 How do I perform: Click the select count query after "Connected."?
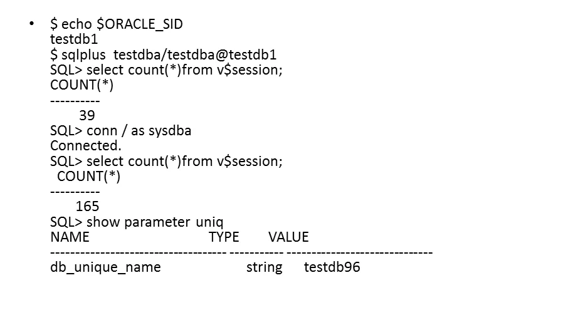tap(166, 161)
